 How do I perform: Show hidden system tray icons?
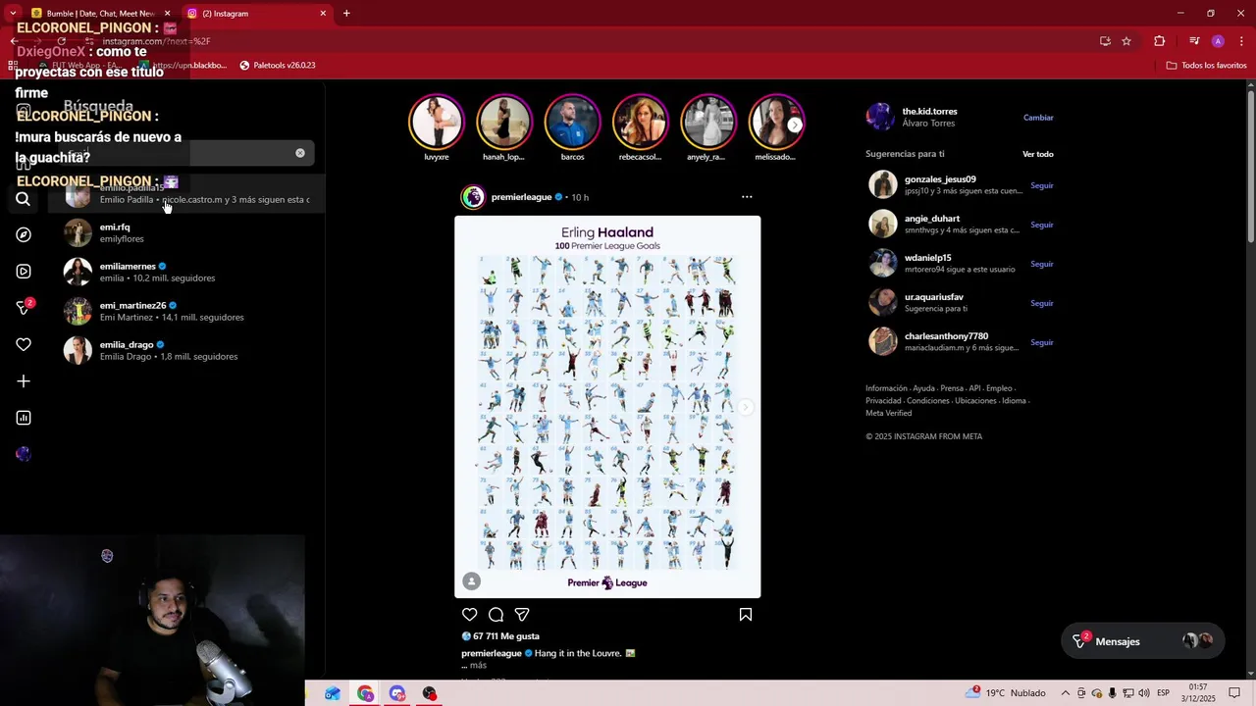click(x=1065, y=693)
